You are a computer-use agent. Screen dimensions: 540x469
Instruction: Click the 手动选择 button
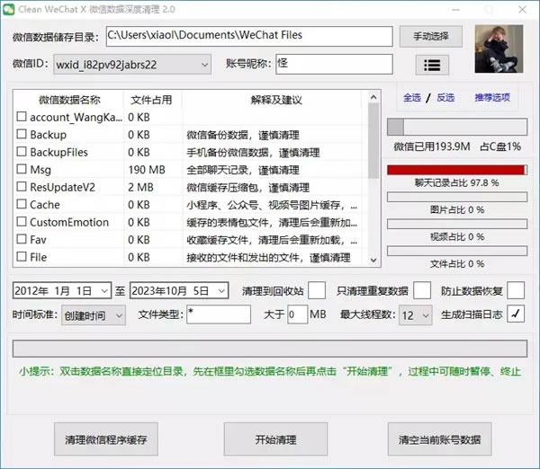(x=431, y=37)
